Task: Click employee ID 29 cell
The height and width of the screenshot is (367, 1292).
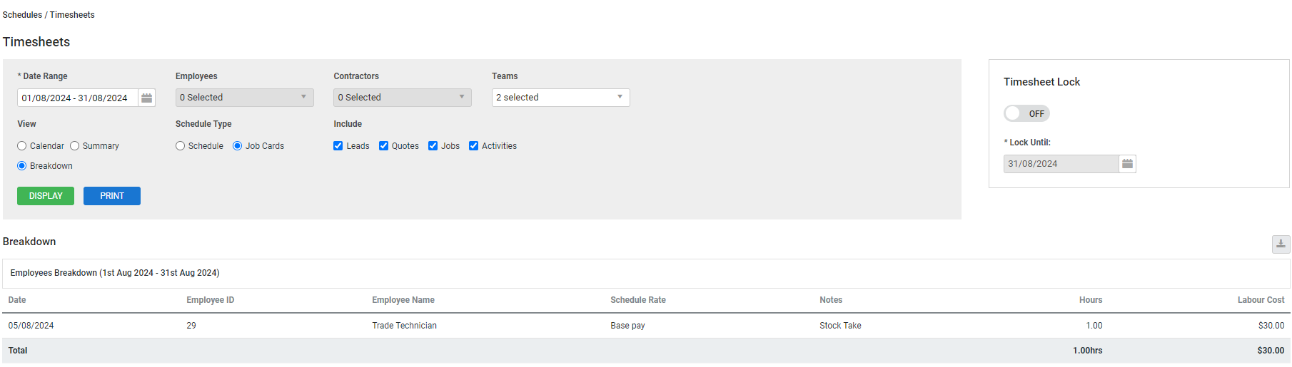Action: pos(191,326)
